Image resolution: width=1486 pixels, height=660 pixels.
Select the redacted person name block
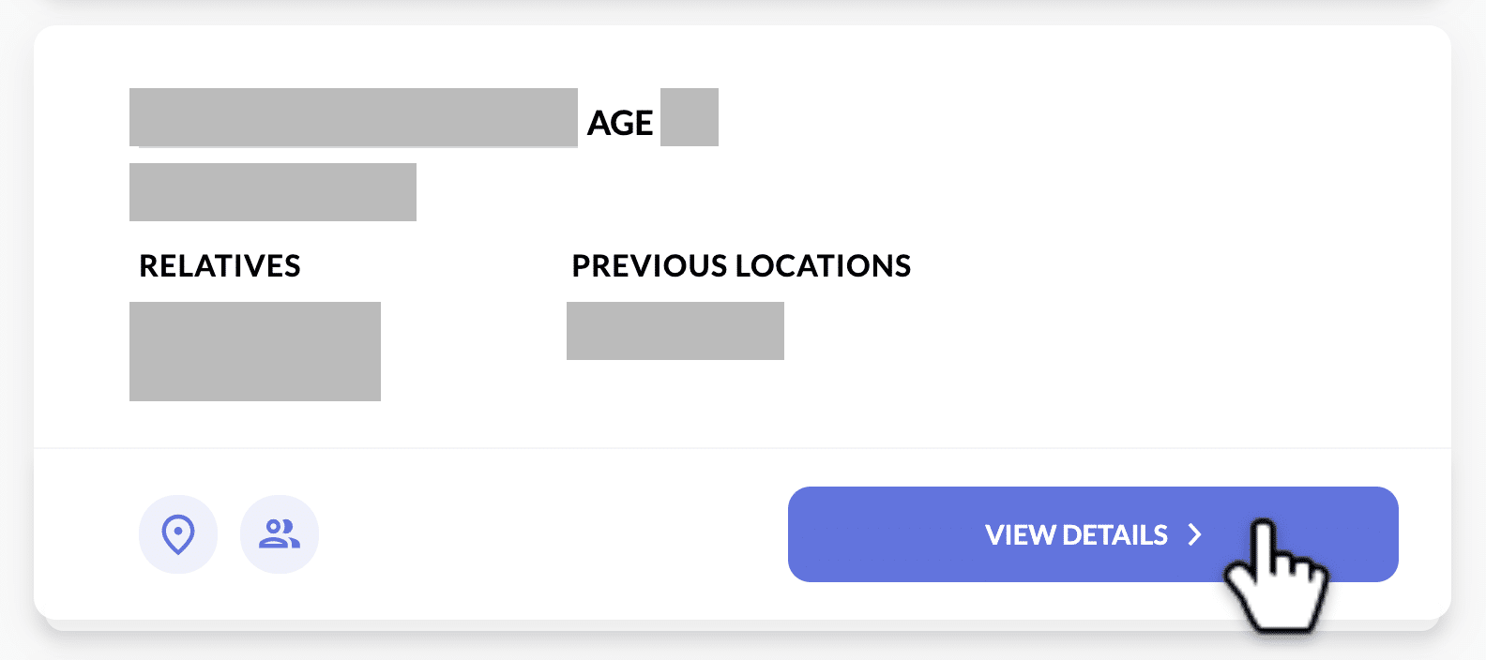[354, 117]
